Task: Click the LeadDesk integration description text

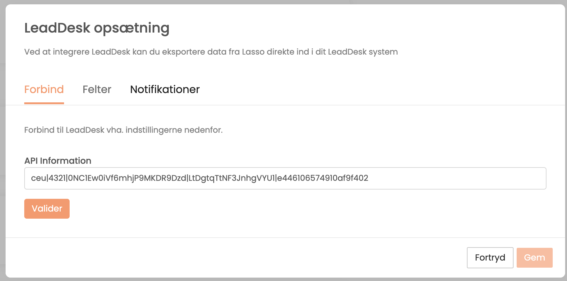Action: pos(211,52)
